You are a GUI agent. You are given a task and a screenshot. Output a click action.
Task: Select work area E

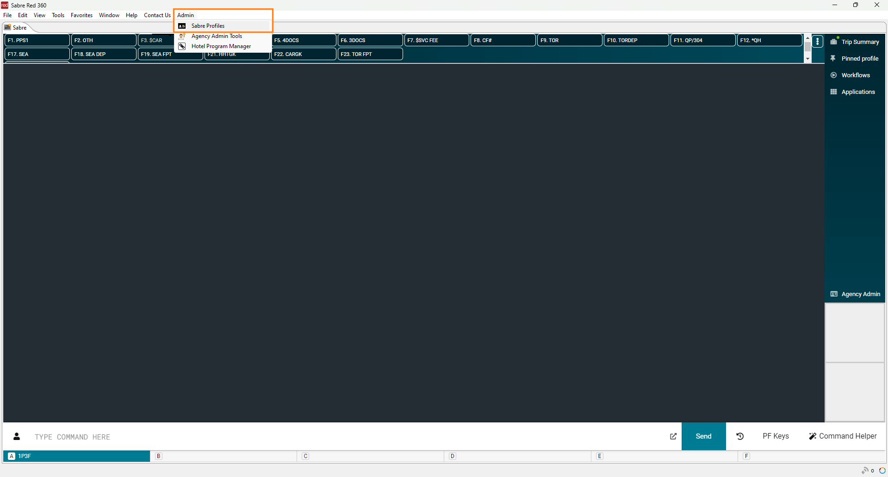665,456
